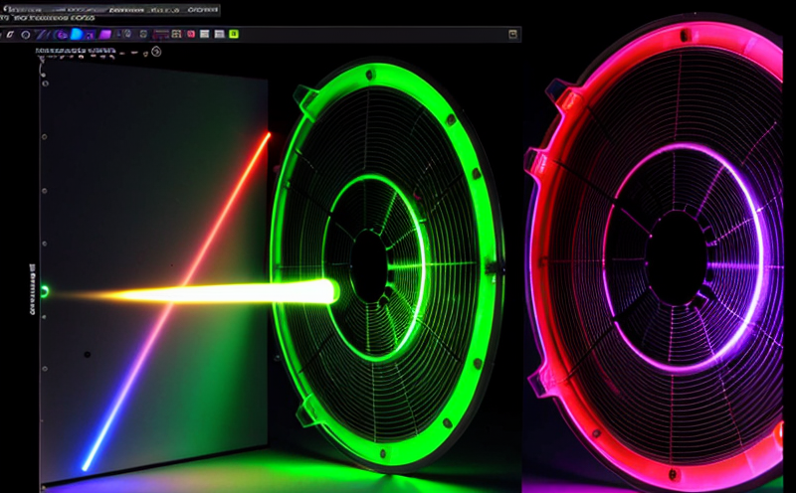This screenshot has height=493, width=796.
Task: Select the circle icon in the toolbar
Action: pyautogui.click(x=25, y=34)
